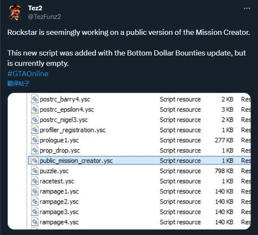
Task: Click the racetest.ysc file icon
Action: point(34,181)
